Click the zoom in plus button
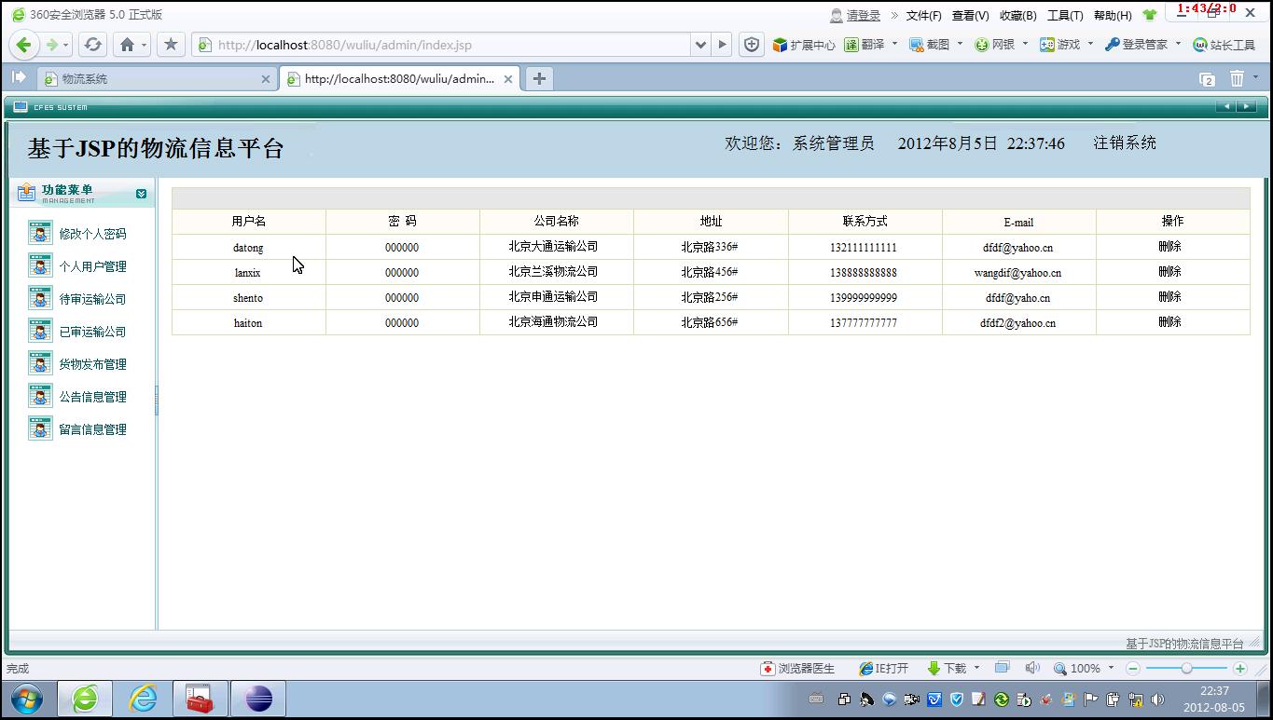 [x=1240, y=669]
